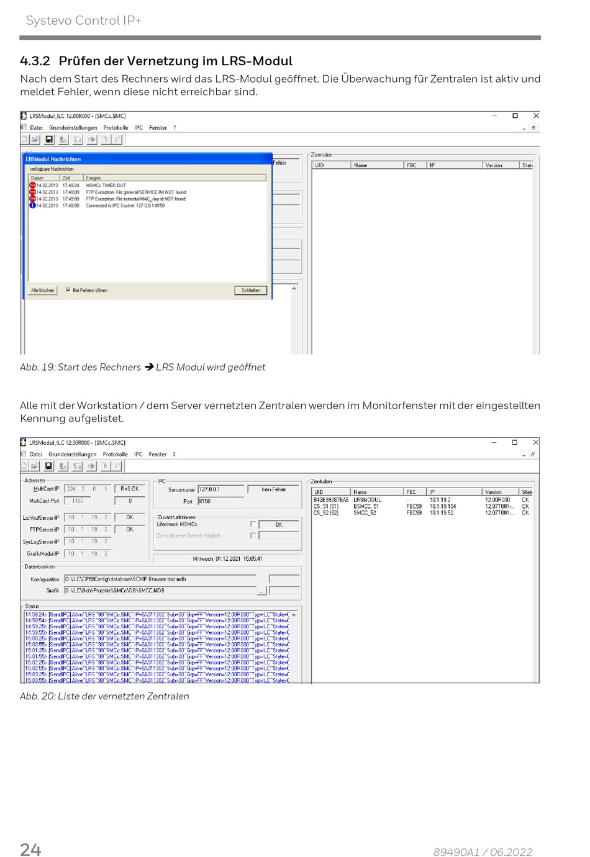
Task: Minimize the inner SMCc.SMC child window in the lower window
Action: (524, 455)
